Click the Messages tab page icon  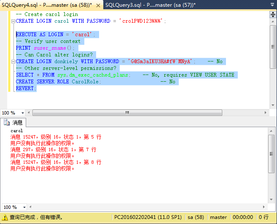(x=7, y=123)
